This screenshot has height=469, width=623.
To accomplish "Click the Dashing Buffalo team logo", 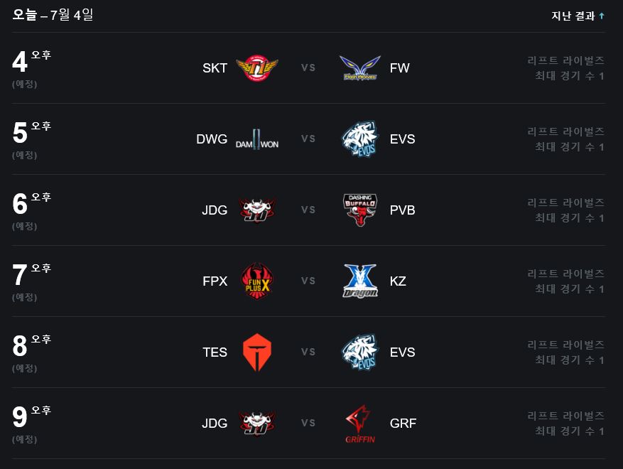I will click(360, 210).
